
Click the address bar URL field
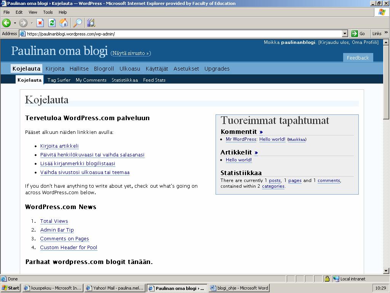(184, 34)
